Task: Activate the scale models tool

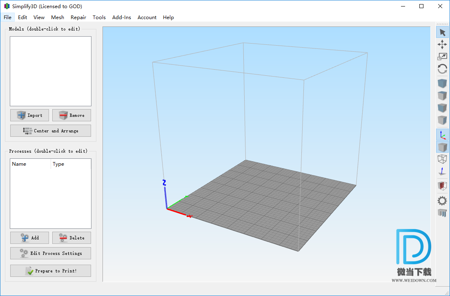Action: click(x=442, y=57)
